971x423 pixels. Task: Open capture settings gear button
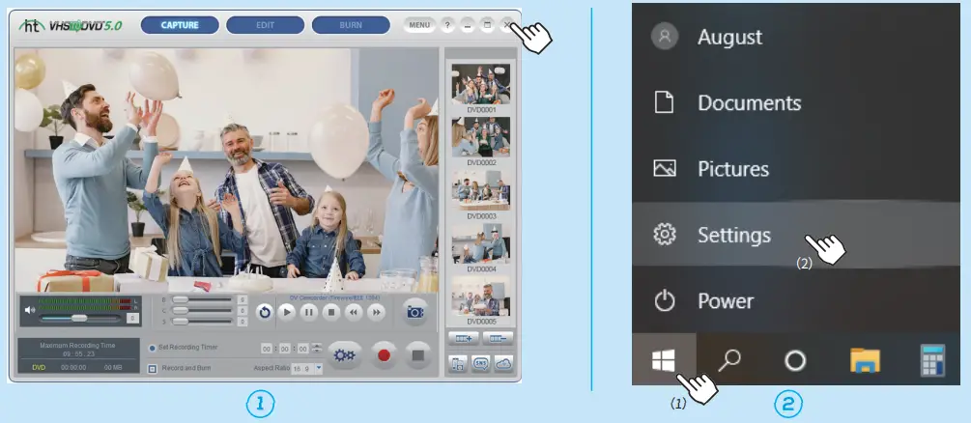click(x=344, y=355)
